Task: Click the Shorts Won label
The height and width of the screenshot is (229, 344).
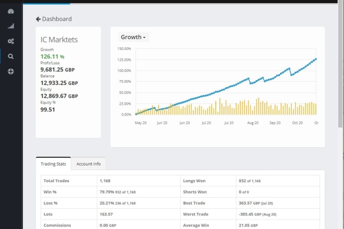Action: (x=195, y=192)
